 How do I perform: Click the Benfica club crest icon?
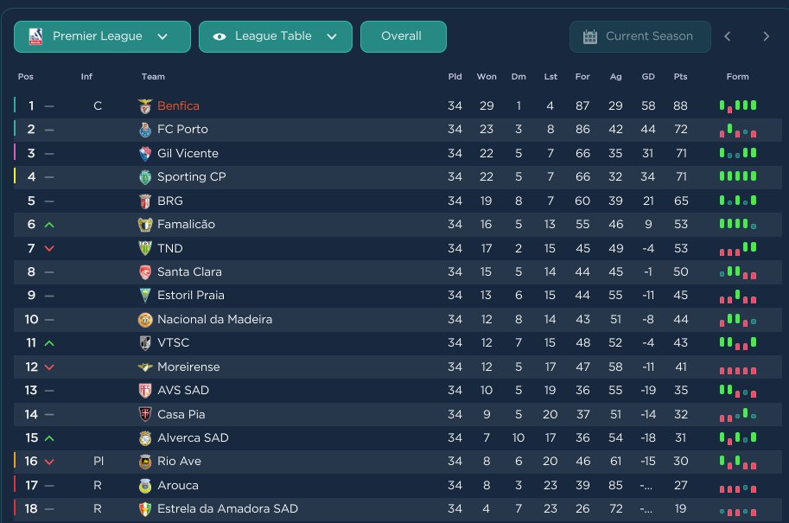click(145, 106)
